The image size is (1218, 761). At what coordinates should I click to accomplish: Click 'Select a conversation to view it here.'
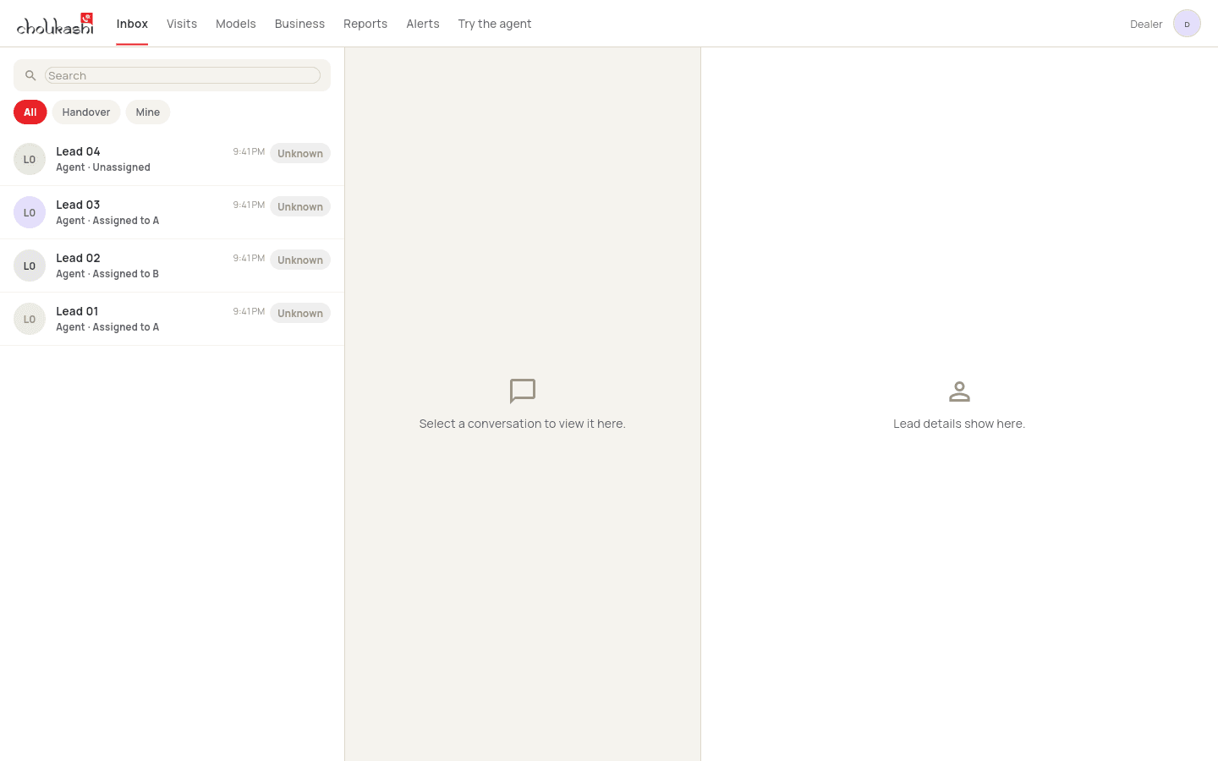coord(523,424)
